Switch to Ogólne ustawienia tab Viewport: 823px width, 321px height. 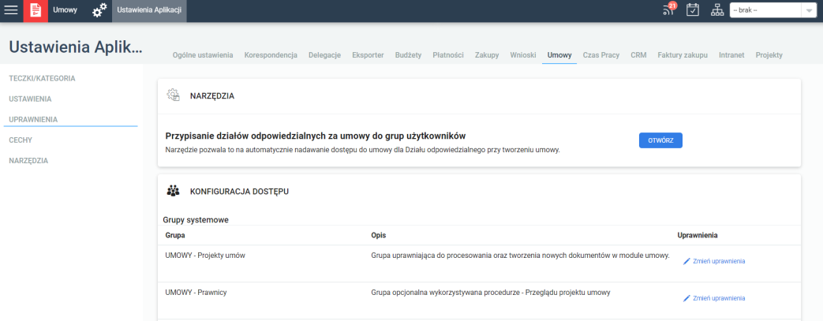click(203, 55)
